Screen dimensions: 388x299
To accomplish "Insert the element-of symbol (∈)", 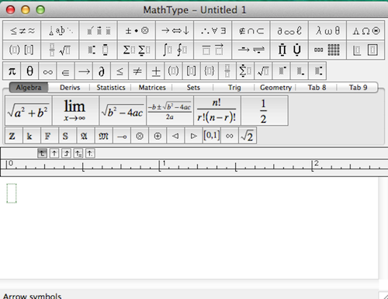I will [x=66, y=71].
